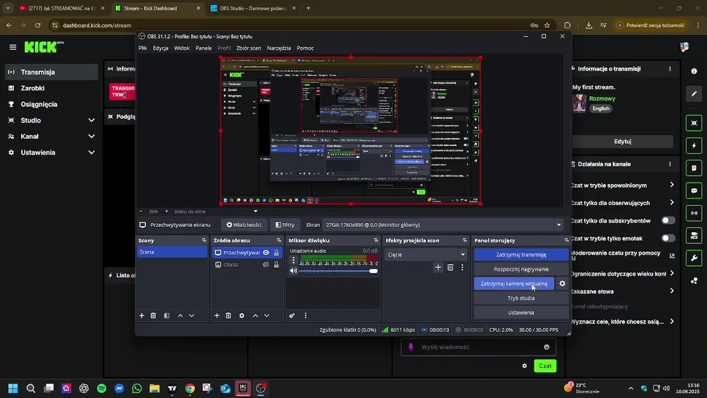The width and height of the screenshot is (707, 398).
Task: Open the Plik menu in OBS
Action: 143,48
